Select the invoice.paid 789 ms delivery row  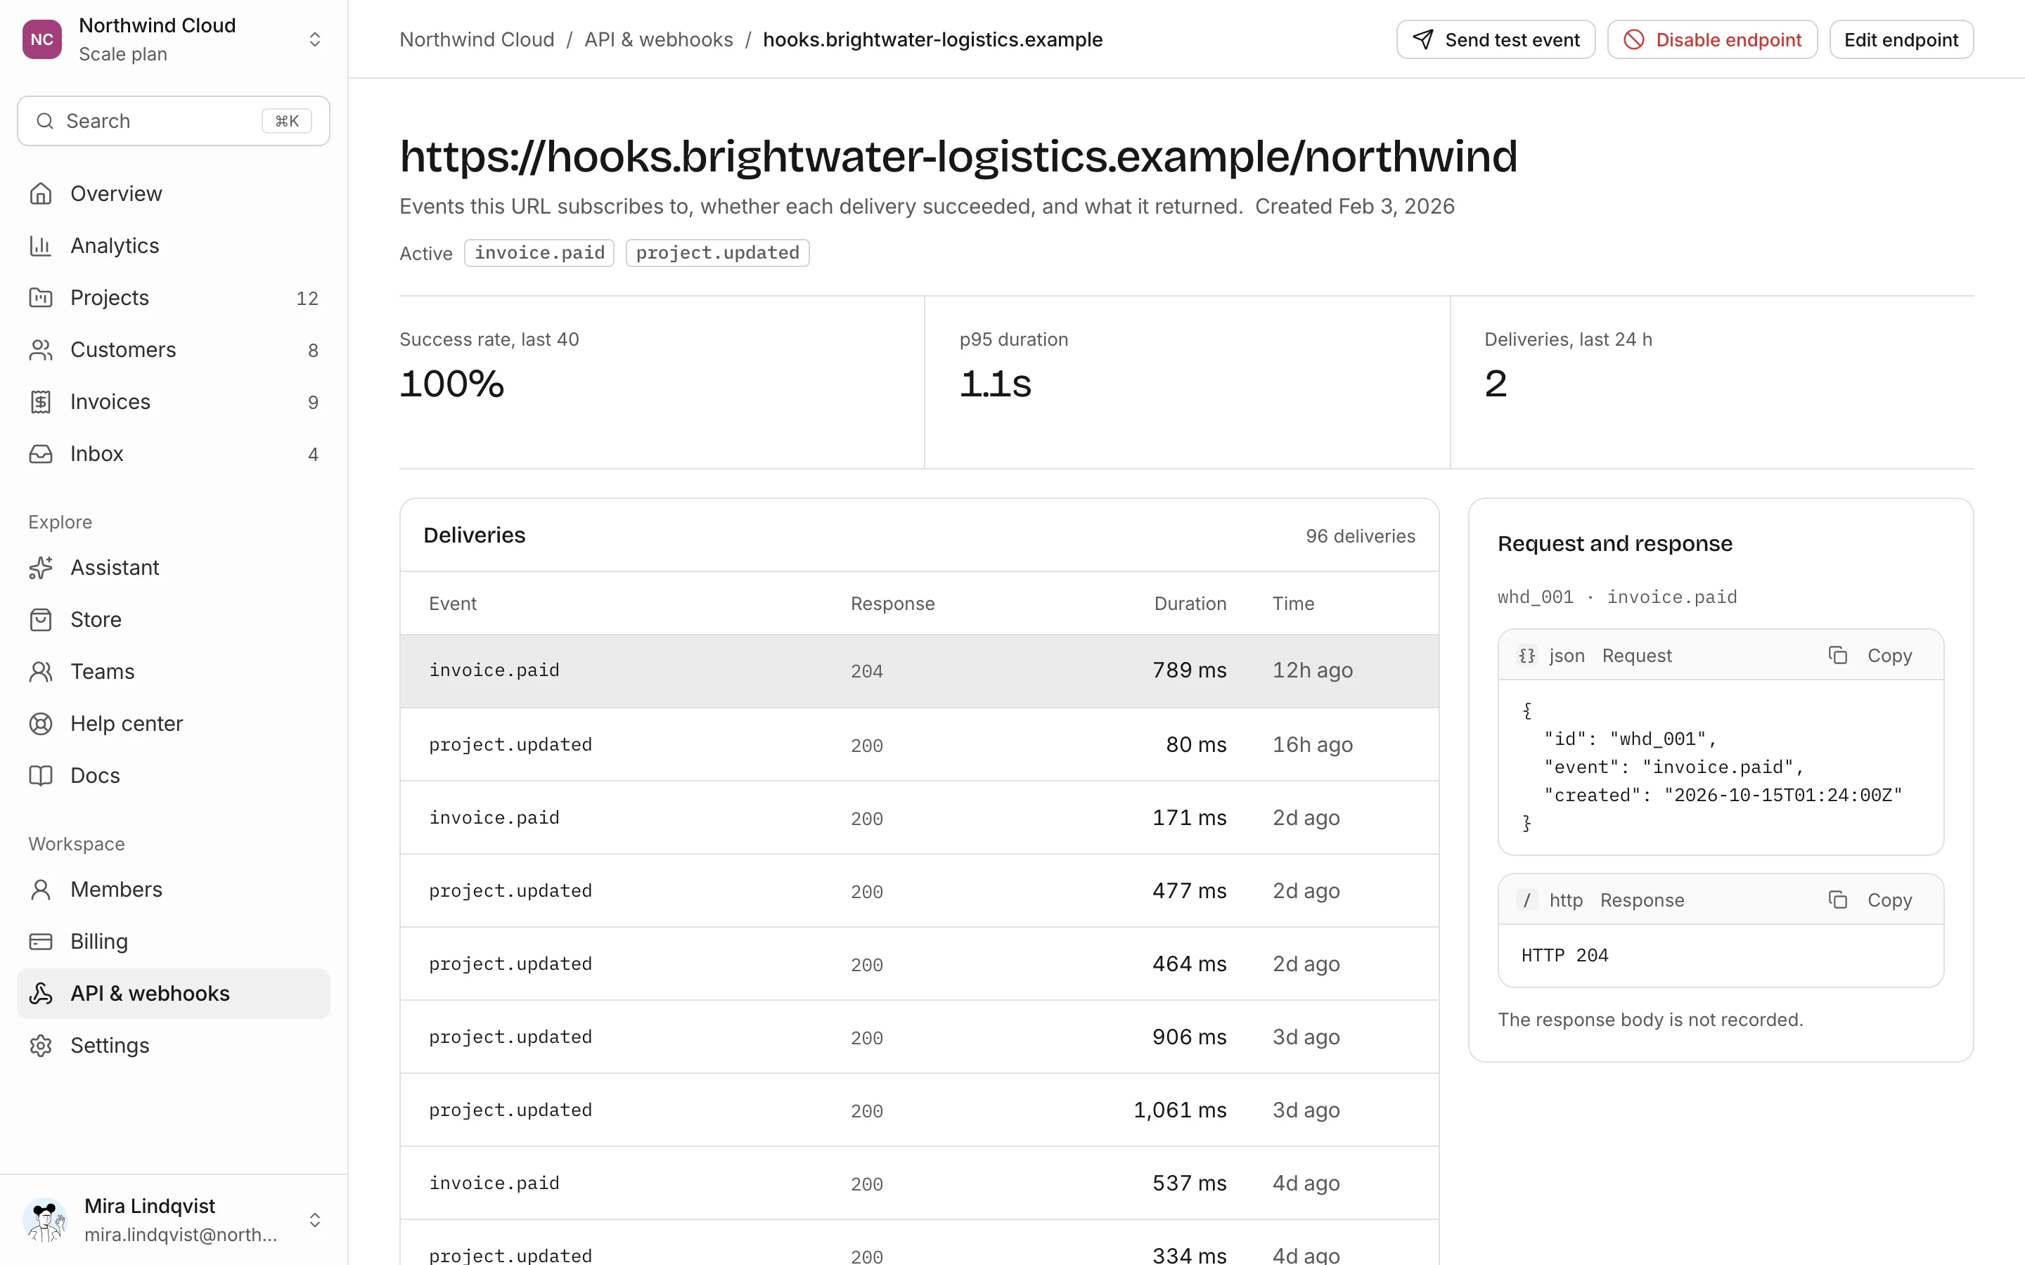(x=919, y=670)
